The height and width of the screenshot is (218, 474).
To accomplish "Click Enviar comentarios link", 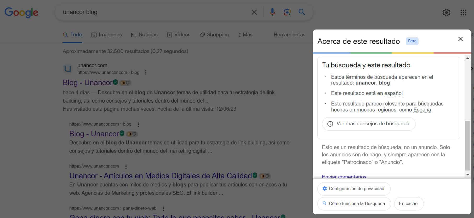I will tap(344, 176).
